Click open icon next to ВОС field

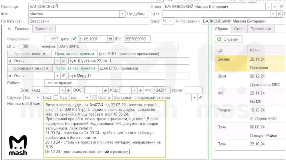(105, 90)
